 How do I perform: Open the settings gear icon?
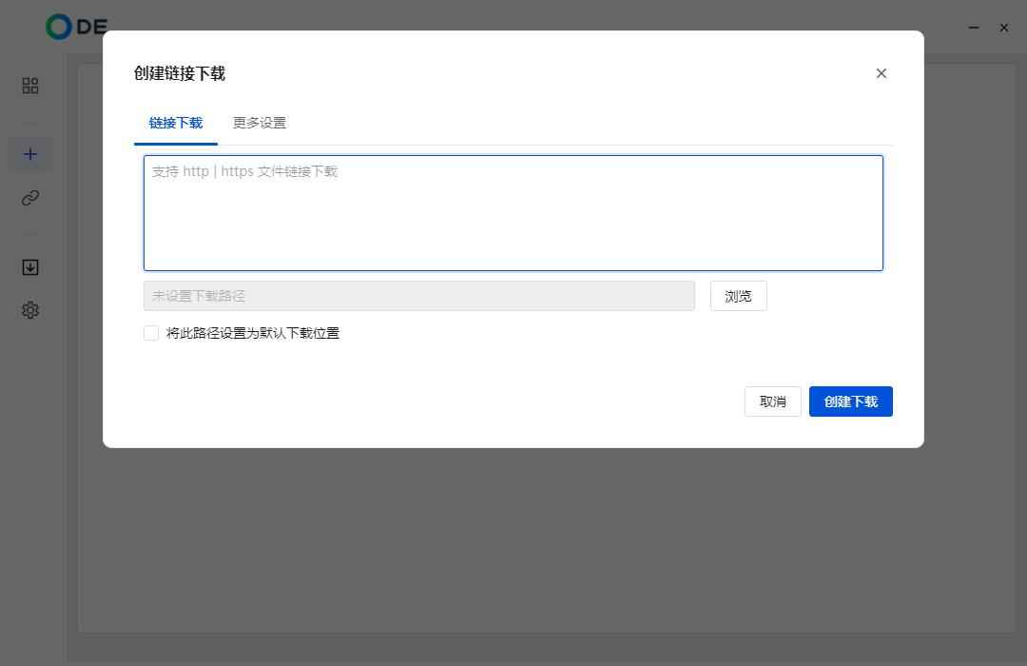click(29, 310)
